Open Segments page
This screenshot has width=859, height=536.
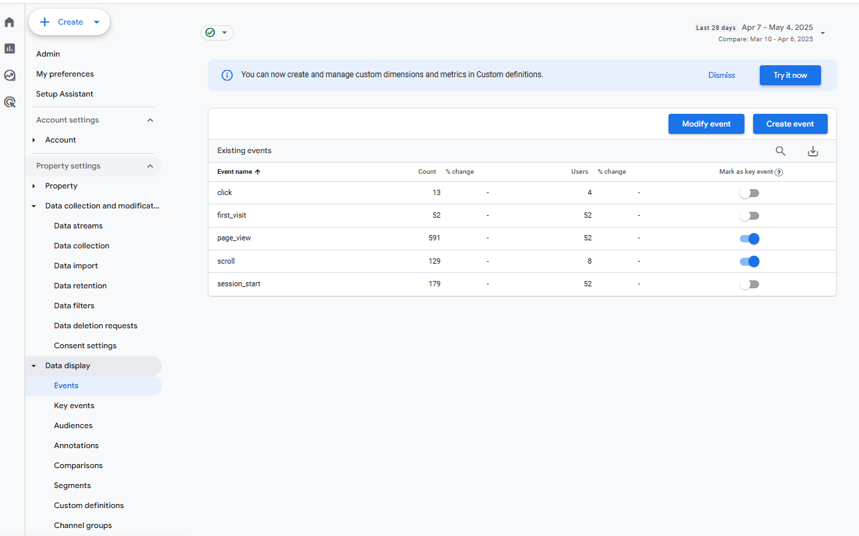pos(72,485)
